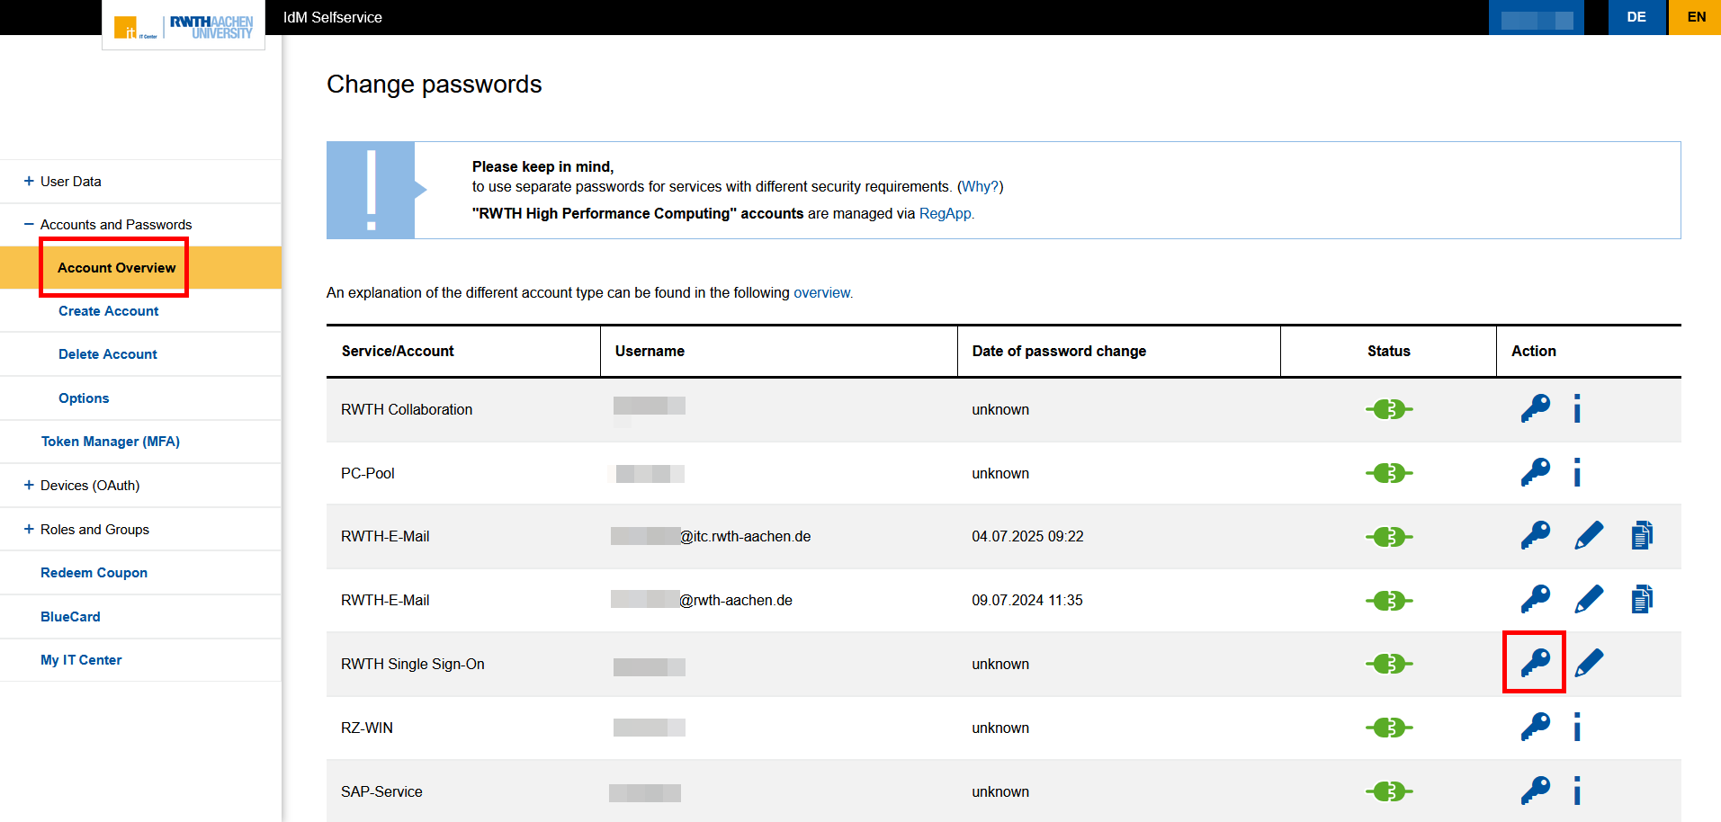Select the info icon for PC-Pool
The image size is (1721, 822).
[1576, 472]
